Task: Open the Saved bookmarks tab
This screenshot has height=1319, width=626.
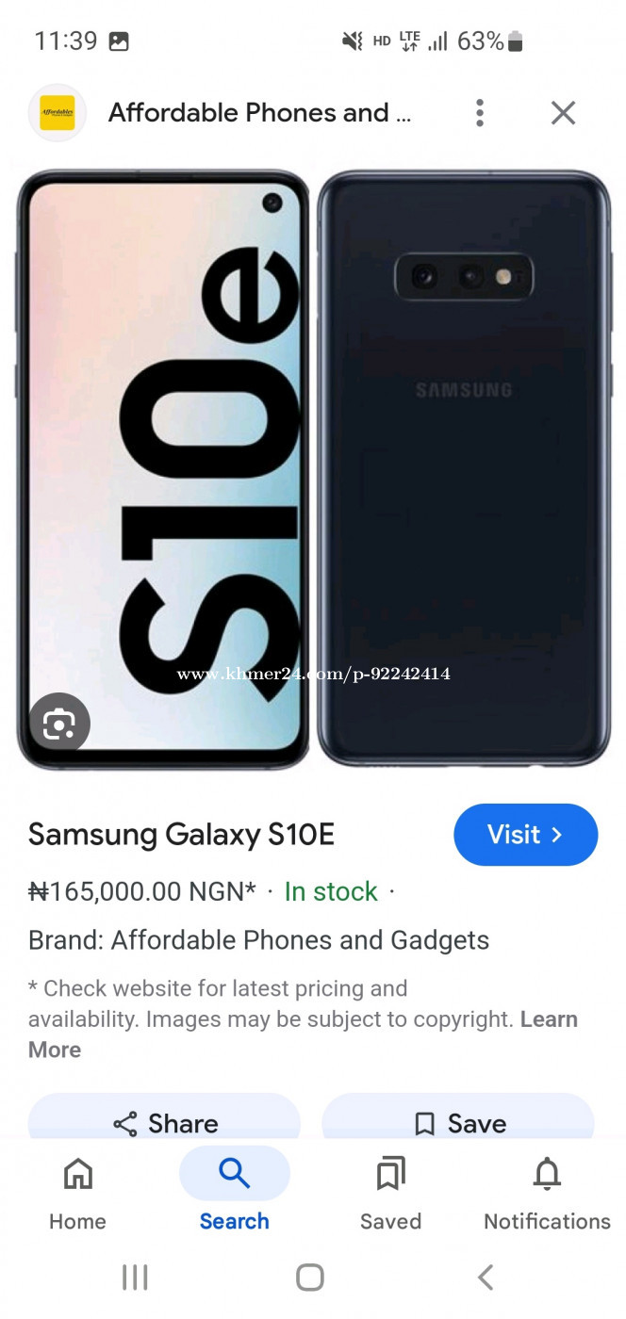Action: (390, 1193)
